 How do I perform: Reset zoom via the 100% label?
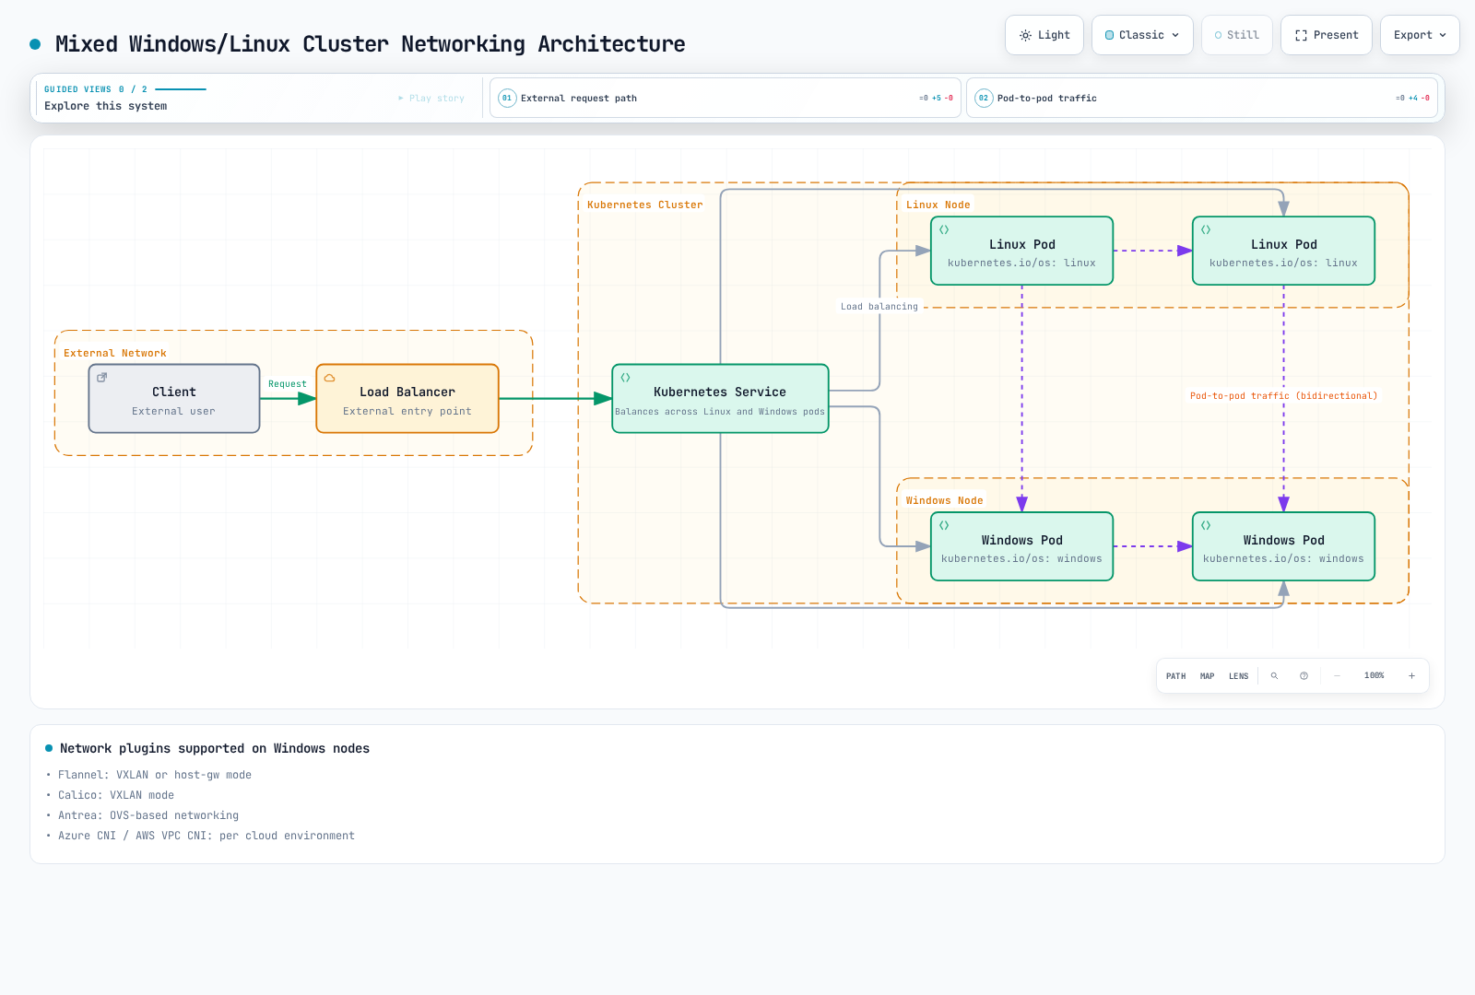tap(1374, 676)
